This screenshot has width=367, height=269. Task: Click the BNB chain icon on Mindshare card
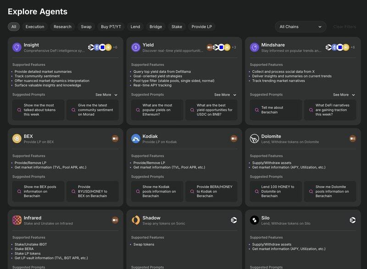point(346,48)
